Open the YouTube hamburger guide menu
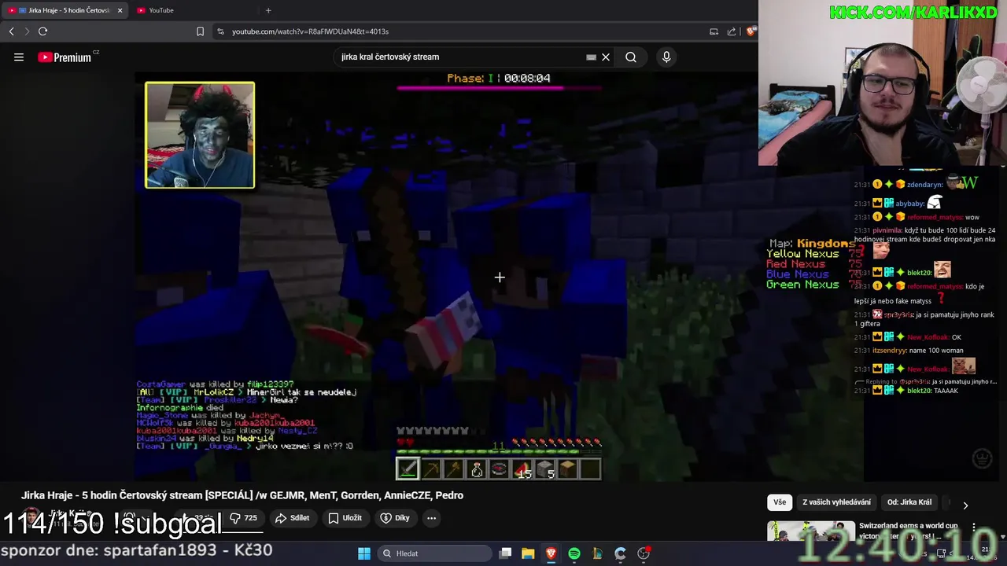Screen dimensions: 1007x566 pyautogui.click(x=19, y=57)
